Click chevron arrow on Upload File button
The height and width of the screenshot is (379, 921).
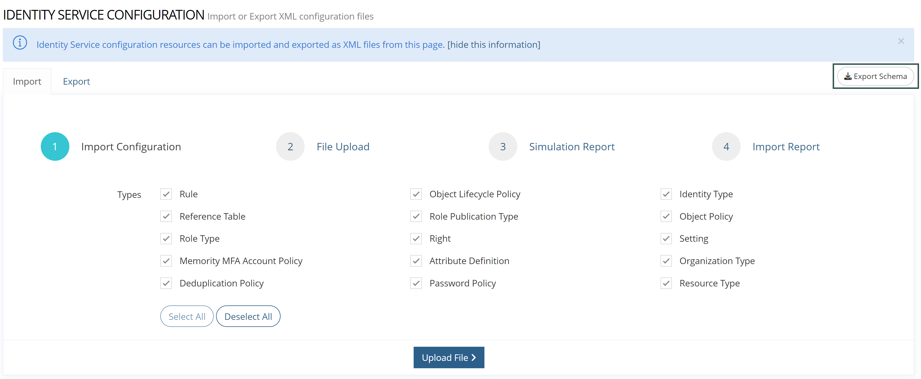(474, 357)
